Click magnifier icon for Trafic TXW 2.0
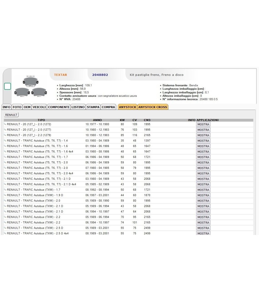 [5, 200]
